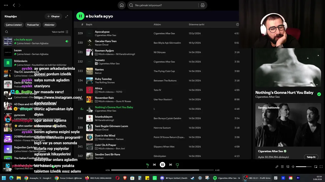Open The Flying Club Cup album link
Image resolution: width=325 pixels, height=182 pixels.
tap(164, 71)
